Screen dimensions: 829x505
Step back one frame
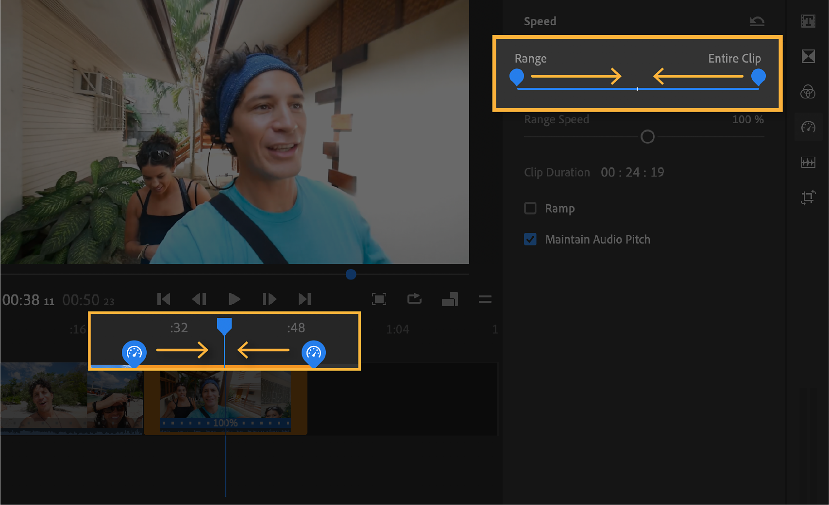(199, 299)
